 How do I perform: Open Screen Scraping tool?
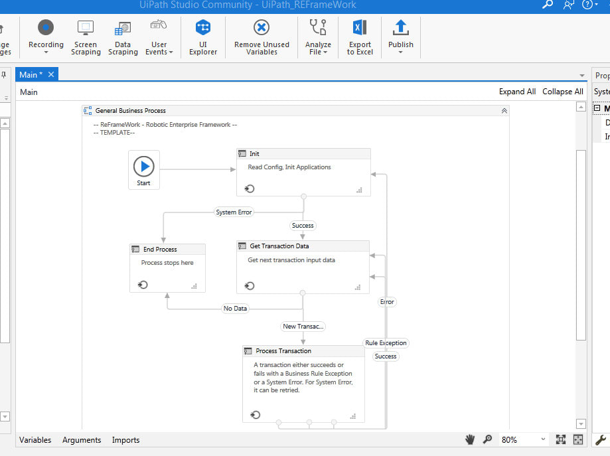(86, 37)
